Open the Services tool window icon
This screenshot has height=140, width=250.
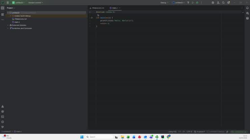(3, 111)
